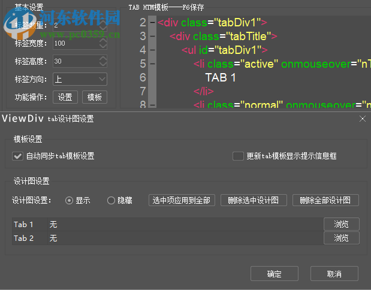
Task: Uncheck 自动同步tab模板设置 checkbox
Action: (x=18, y=156)
